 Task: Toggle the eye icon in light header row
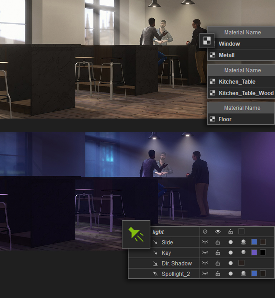218,231
